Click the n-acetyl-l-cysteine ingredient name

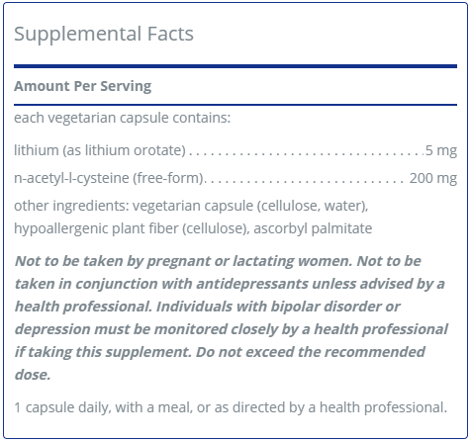tap(110, 178)
